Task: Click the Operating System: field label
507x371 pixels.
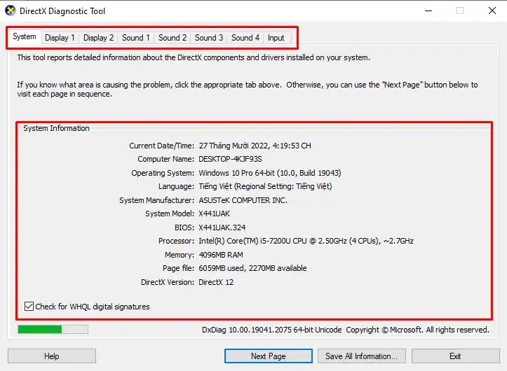Action: [x=163, y=173]
